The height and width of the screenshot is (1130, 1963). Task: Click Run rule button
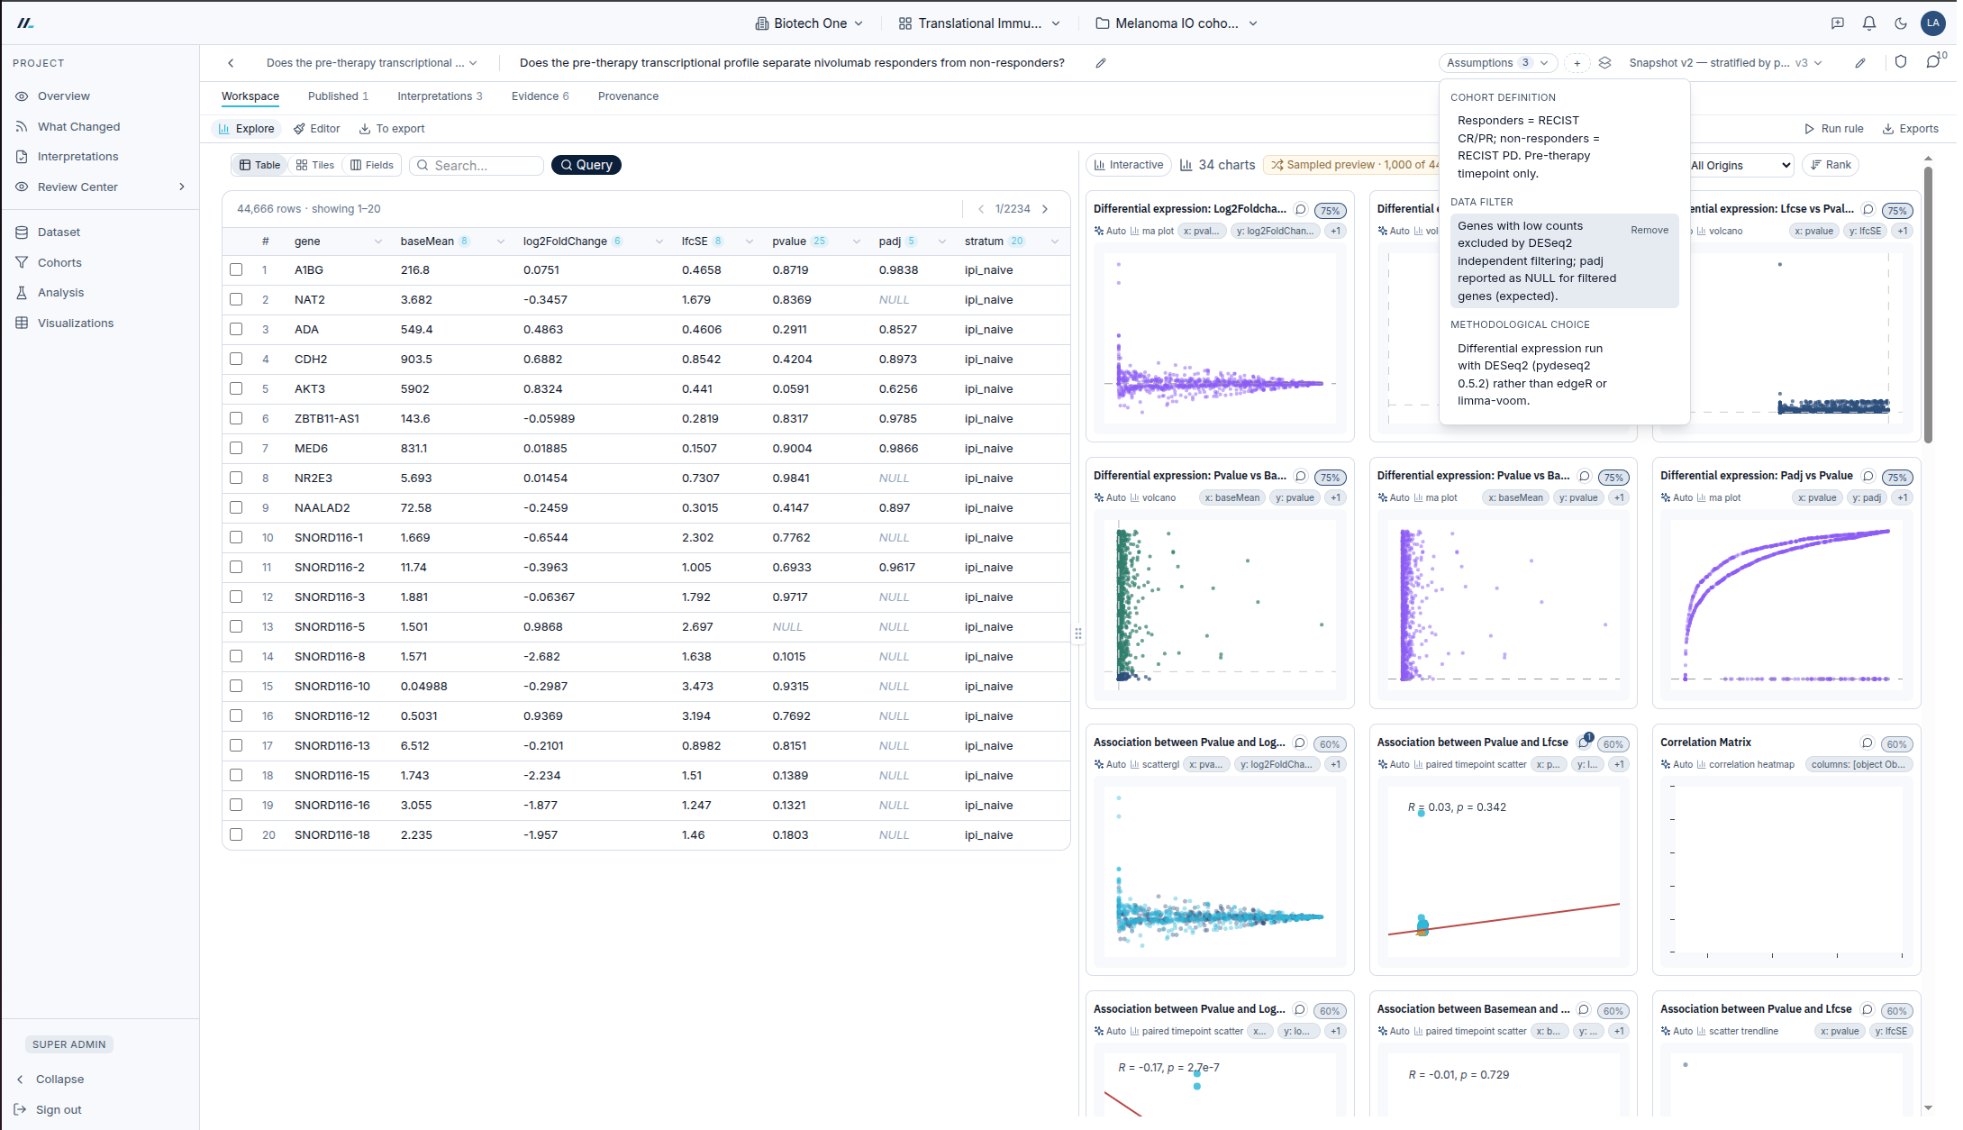(x=1833, y=129)
